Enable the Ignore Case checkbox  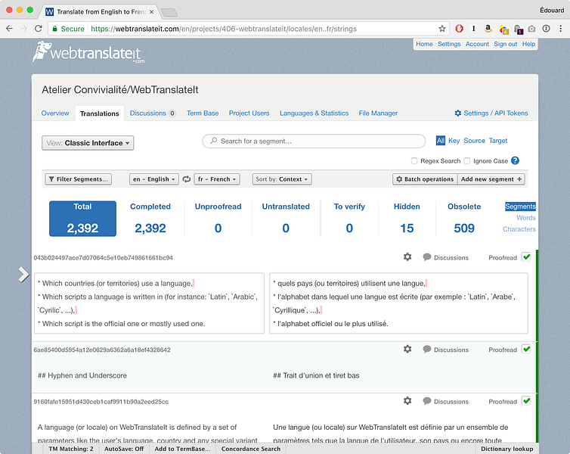(x=467, y=160)
